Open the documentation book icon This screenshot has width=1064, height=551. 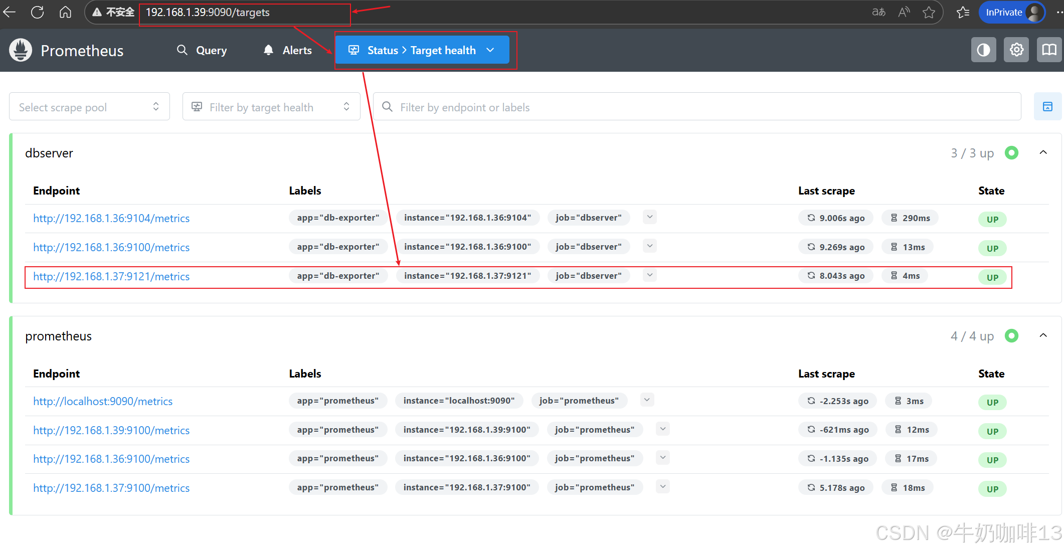pos(1049,50)
